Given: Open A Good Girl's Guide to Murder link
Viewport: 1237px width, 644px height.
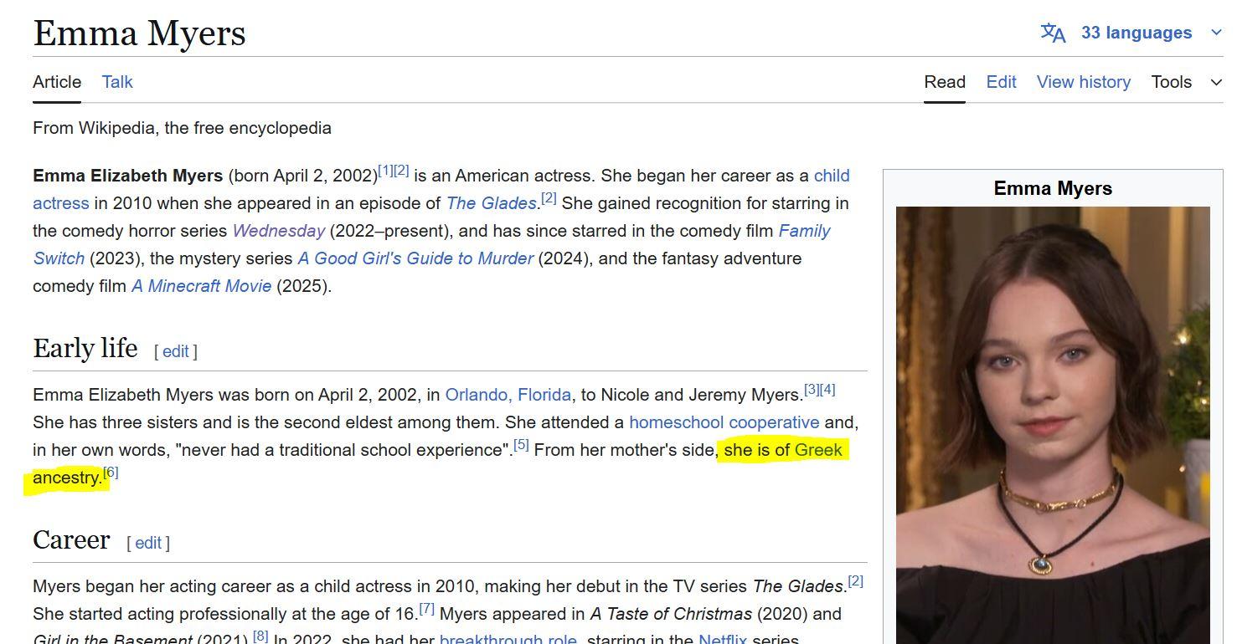Looking at the screenshot, I should (x=415, y=258).
